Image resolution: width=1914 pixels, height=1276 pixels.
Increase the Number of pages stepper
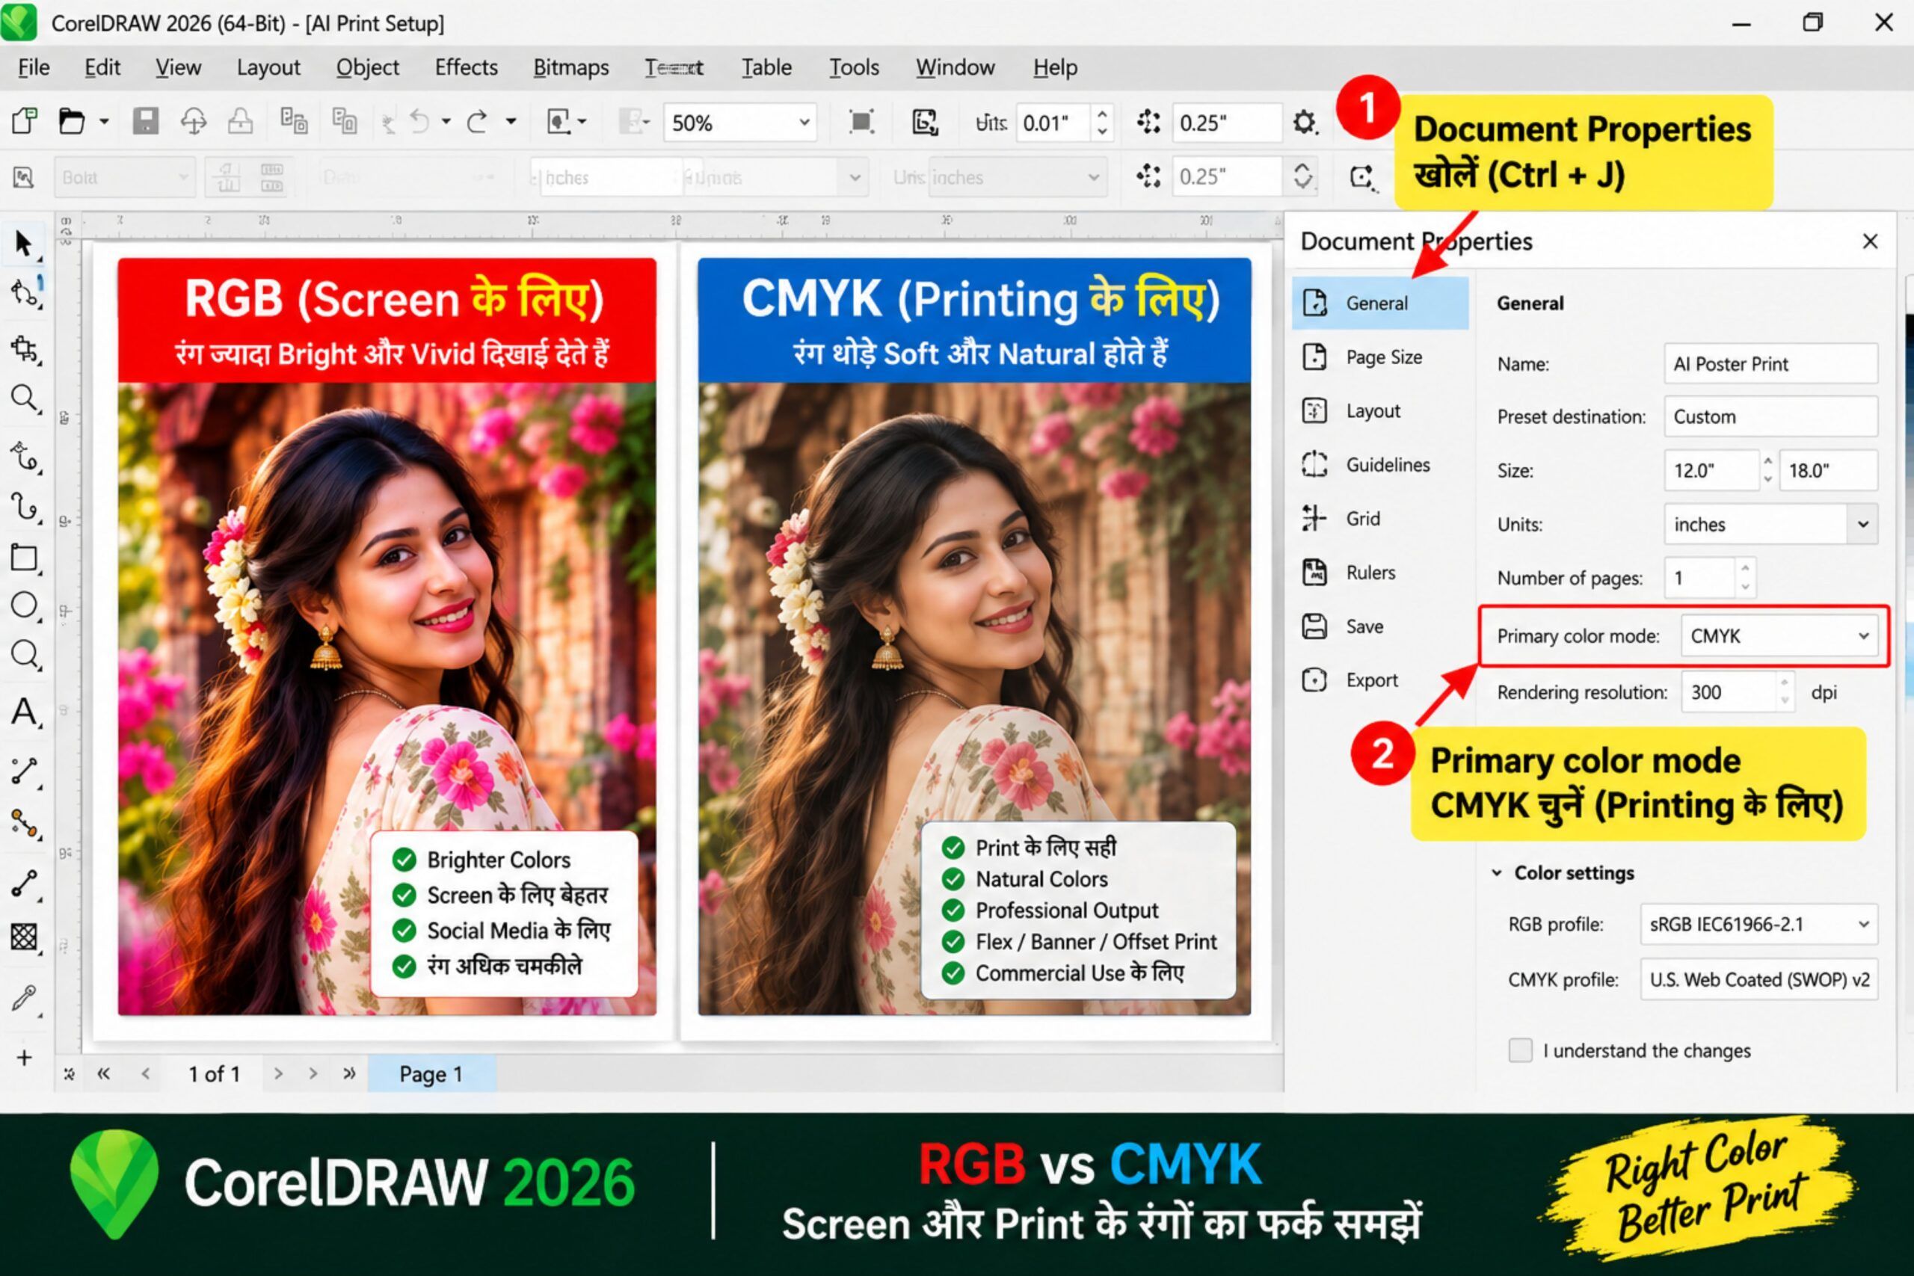pos(1746,569)
